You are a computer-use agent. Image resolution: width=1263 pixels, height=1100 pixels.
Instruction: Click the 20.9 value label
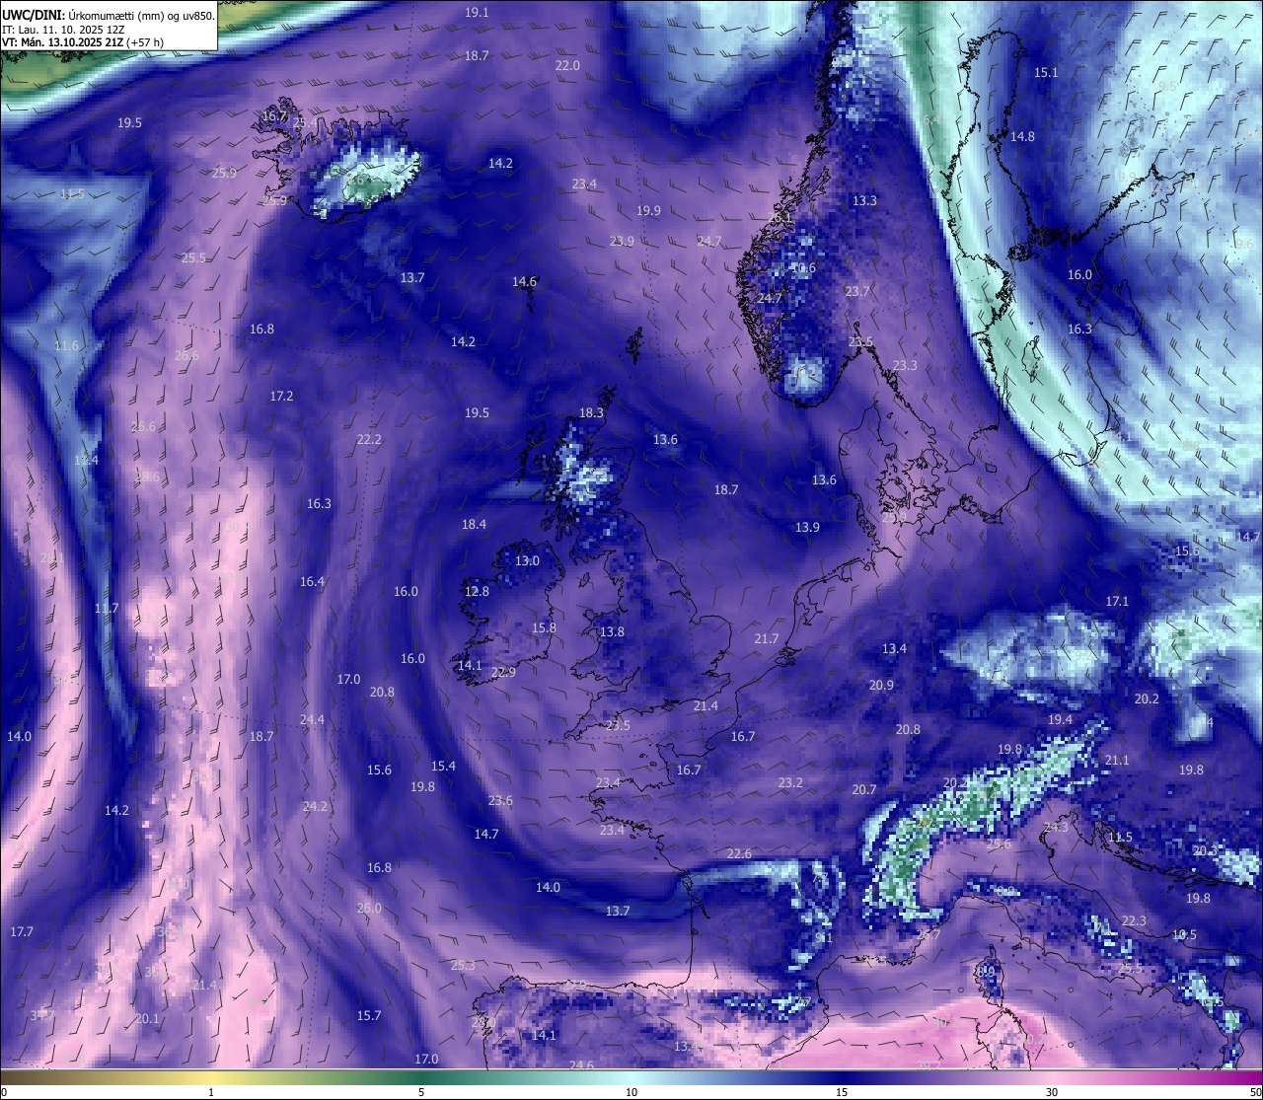click(881, 685)
